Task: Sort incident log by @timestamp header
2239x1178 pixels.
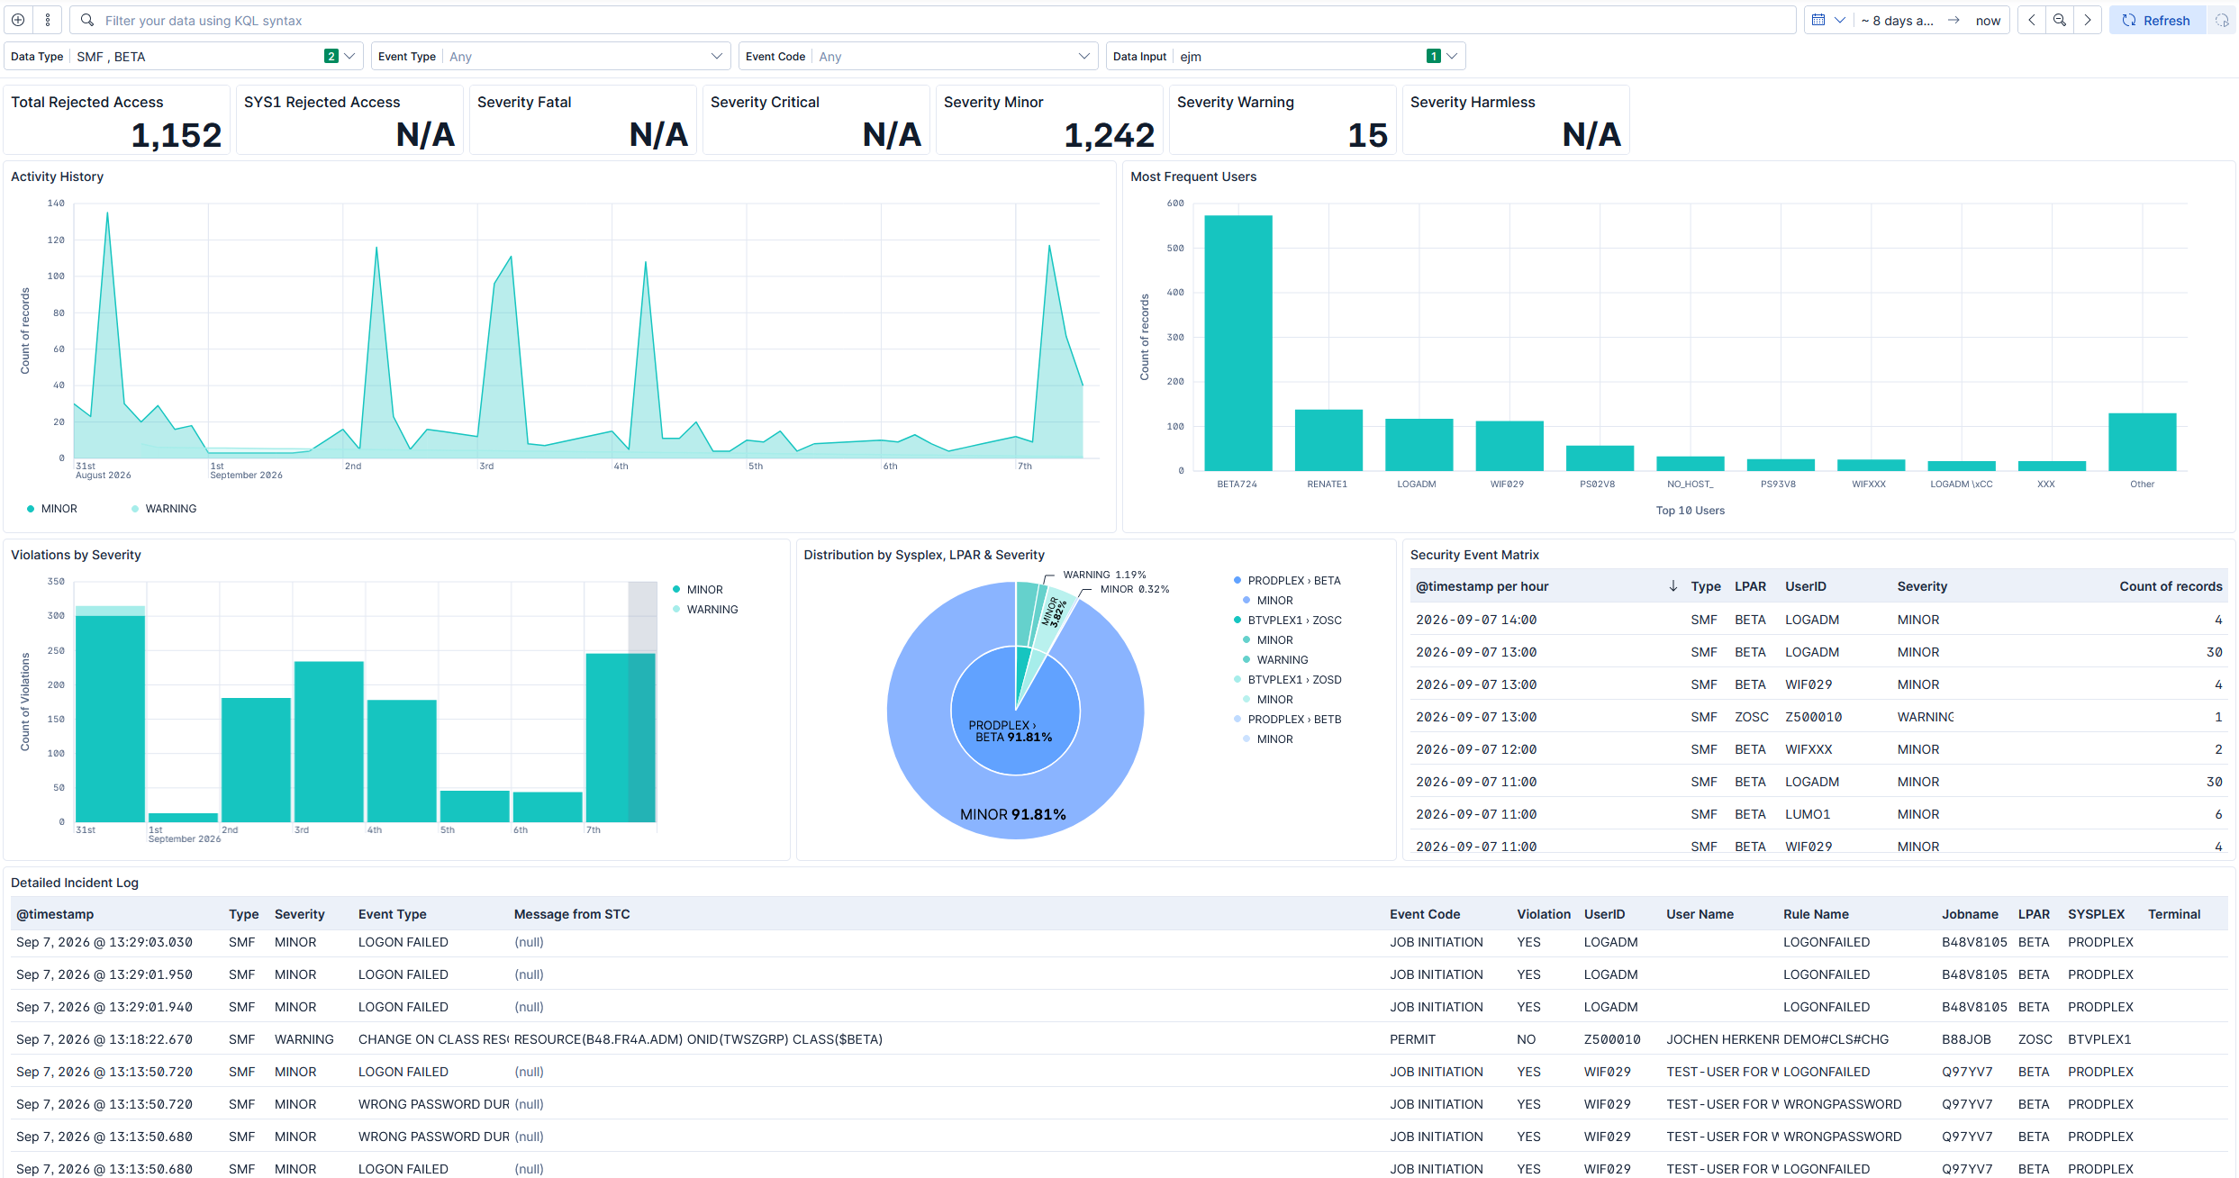Action: click(55, 914)
